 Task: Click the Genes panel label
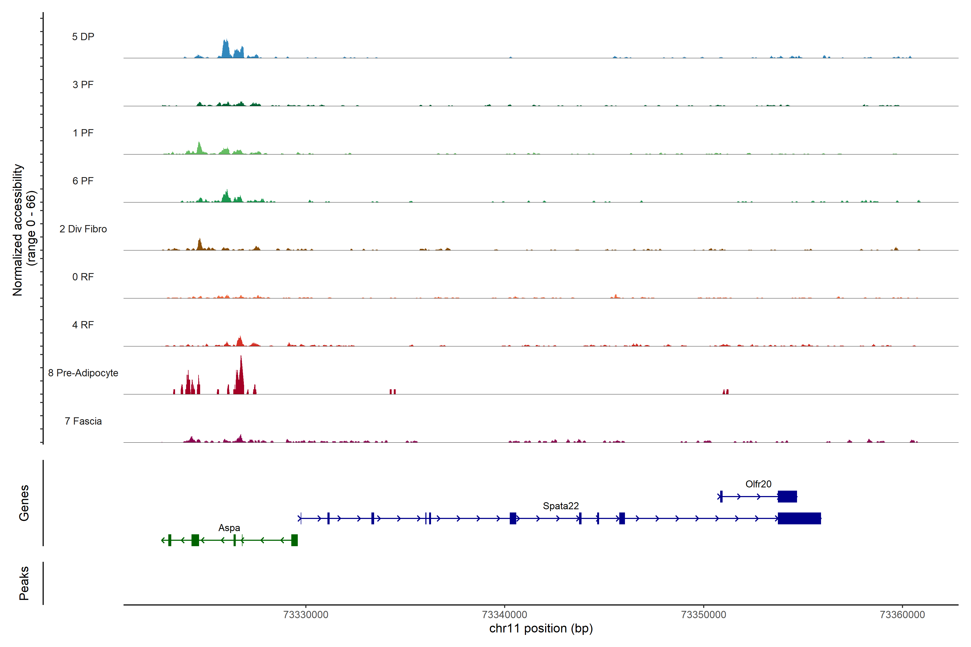tap(24, 503)
